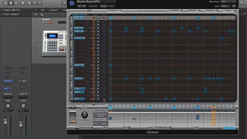Open the Electro Bump EP51 preset menu

(x=96, y=2)
